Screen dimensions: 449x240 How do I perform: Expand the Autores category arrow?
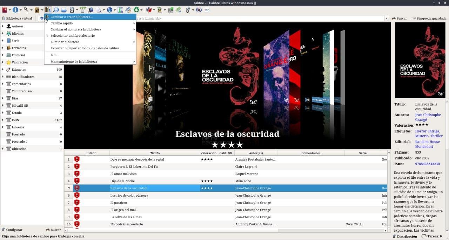point(3,26)
